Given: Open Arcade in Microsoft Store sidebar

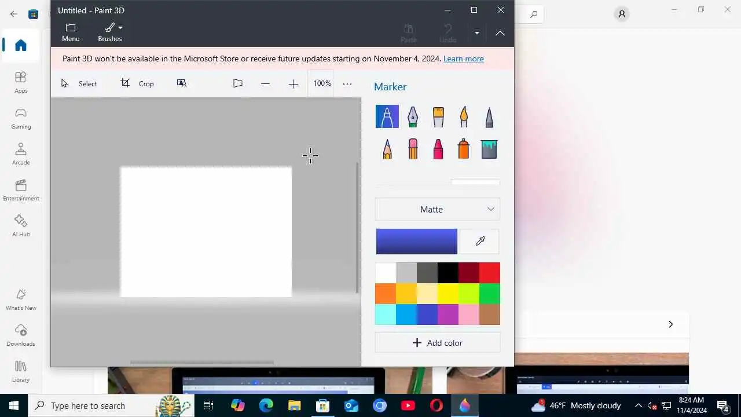Looking at the screenshot, I should [21, 154].
